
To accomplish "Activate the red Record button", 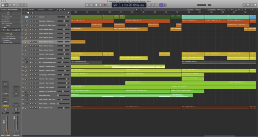I will [105, 5].
